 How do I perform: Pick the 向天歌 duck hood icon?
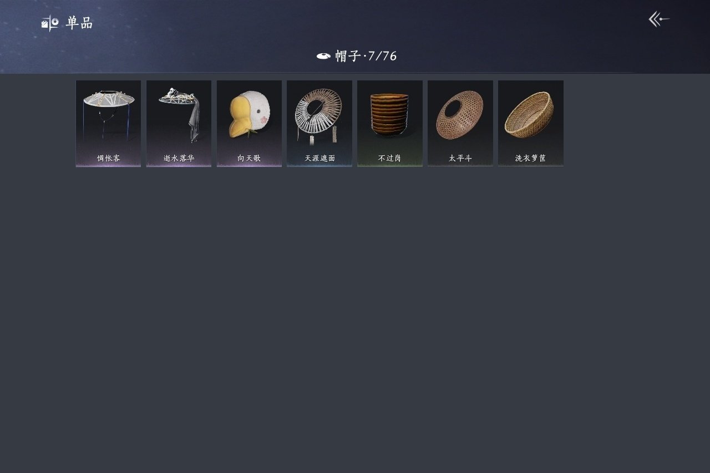pyautogui.click(x=249, y=115)
